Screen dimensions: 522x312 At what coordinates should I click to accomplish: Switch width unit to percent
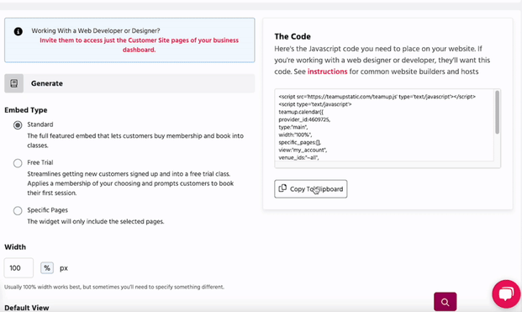47,267
